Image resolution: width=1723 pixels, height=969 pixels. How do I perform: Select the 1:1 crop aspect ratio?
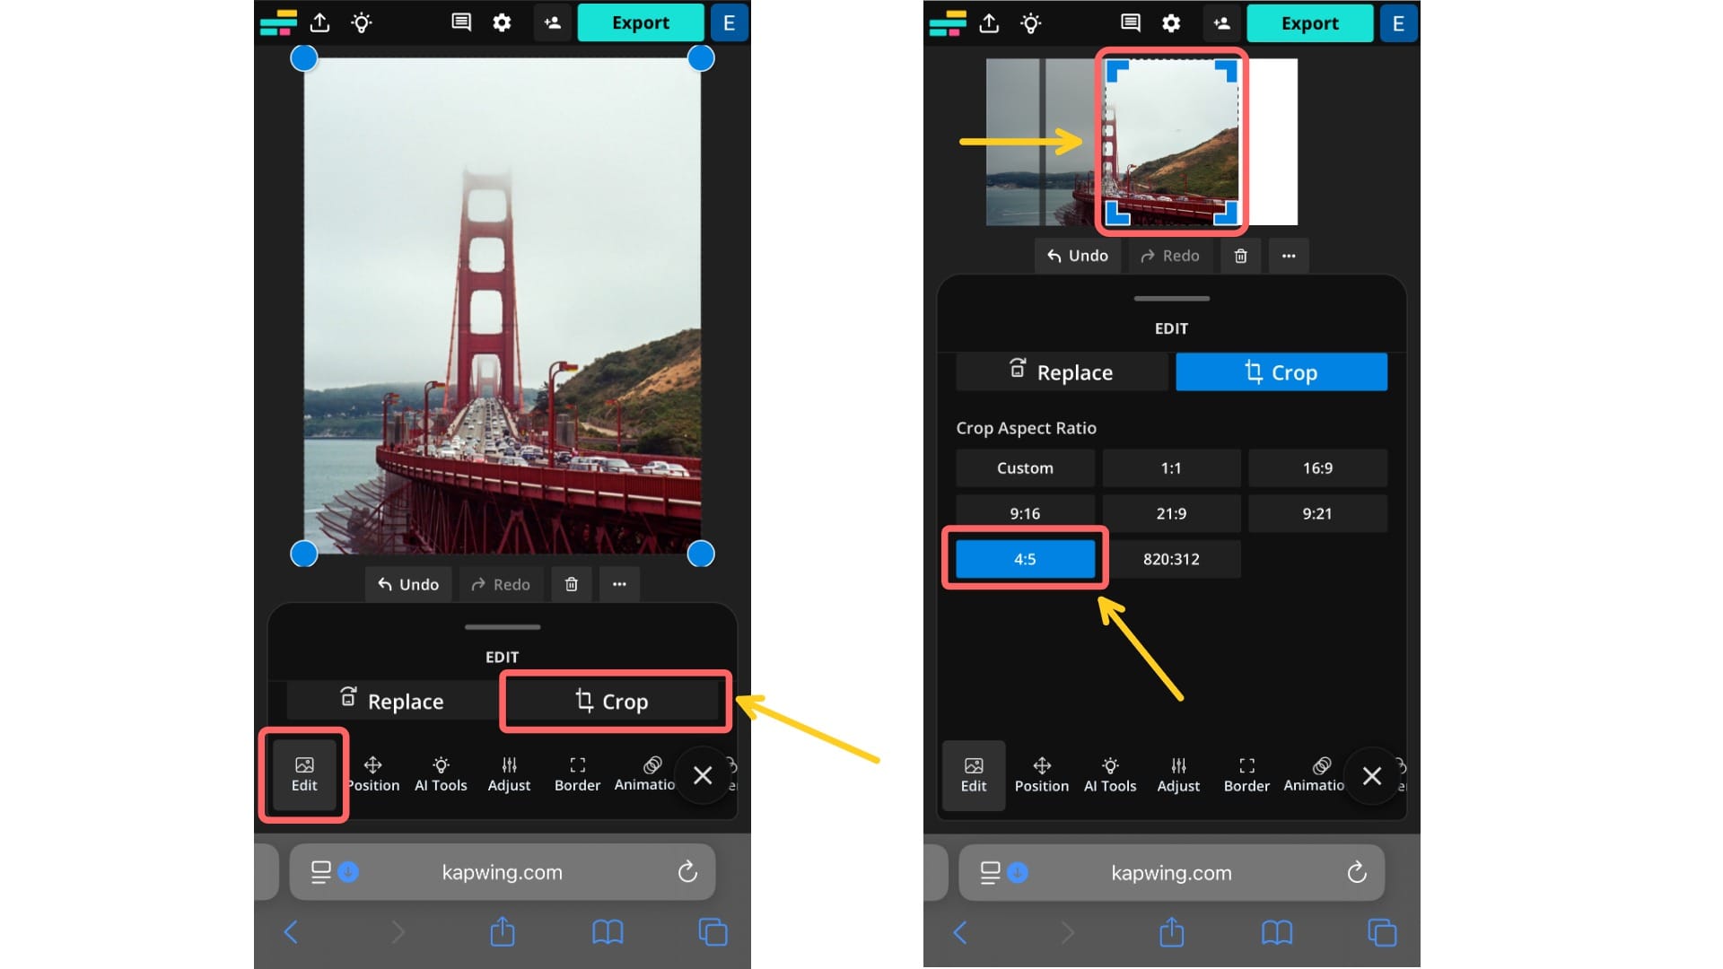coord(1171,467)
